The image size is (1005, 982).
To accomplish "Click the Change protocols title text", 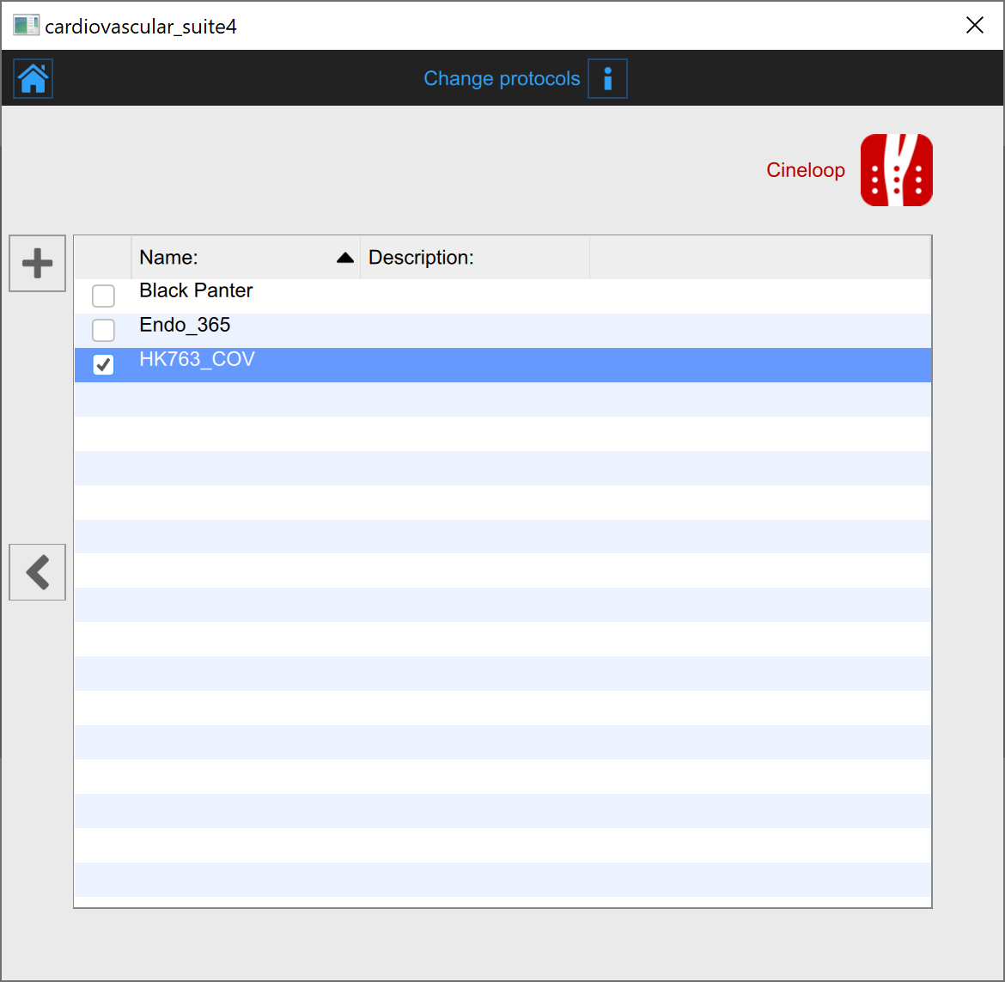I will point(502,79).
